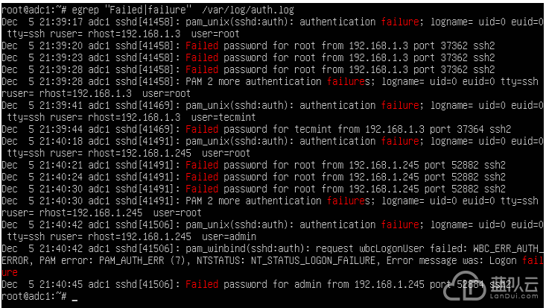Click 'user=admin' text in the log
The image size is (546, 308).
tap(229, 236)
